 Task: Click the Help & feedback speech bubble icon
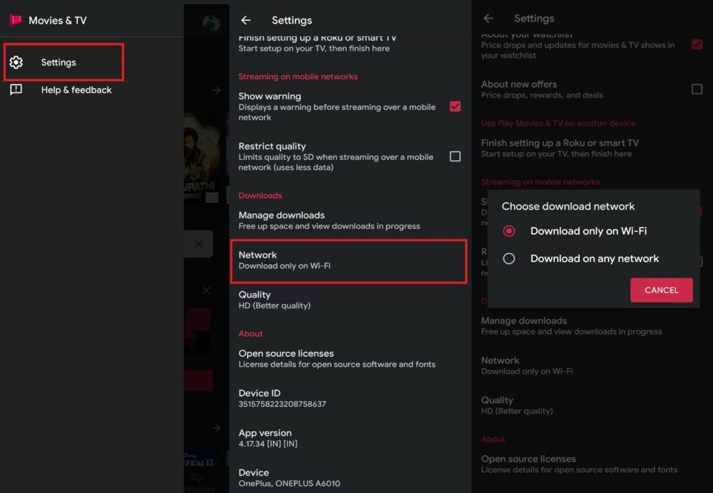click(x=16, y=90)
